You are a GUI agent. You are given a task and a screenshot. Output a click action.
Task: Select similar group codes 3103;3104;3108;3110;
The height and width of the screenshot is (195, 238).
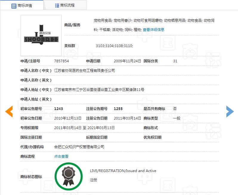click(115, 46)
